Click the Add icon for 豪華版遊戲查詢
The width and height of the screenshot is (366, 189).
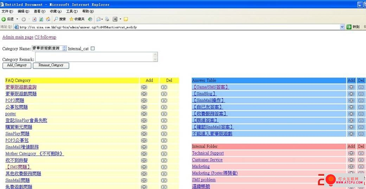(144, 87)
